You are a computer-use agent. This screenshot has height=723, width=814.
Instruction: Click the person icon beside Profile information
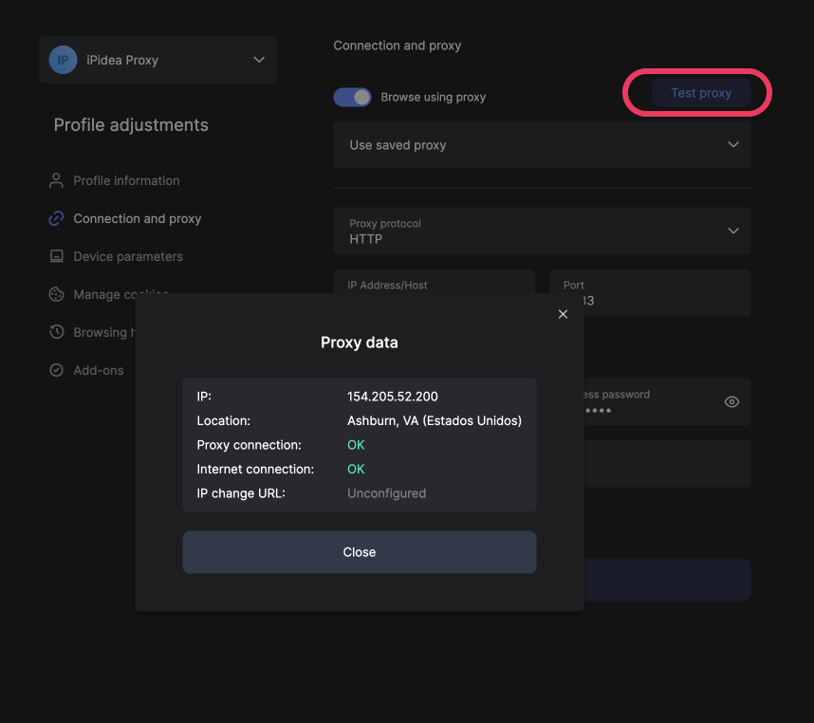(56, 180)
